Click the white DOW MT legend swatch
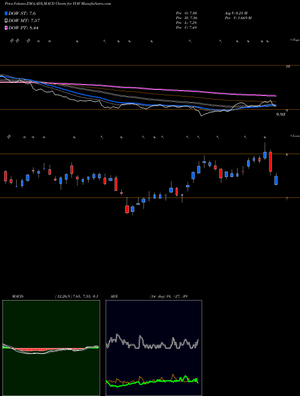 tap(7, 21)
